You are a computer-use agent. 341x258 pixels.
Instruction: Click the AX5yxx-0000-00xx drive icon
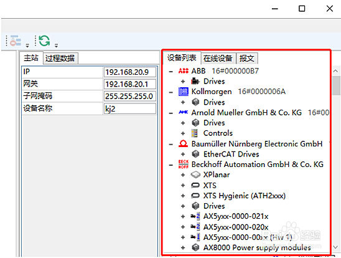[195, 237]
